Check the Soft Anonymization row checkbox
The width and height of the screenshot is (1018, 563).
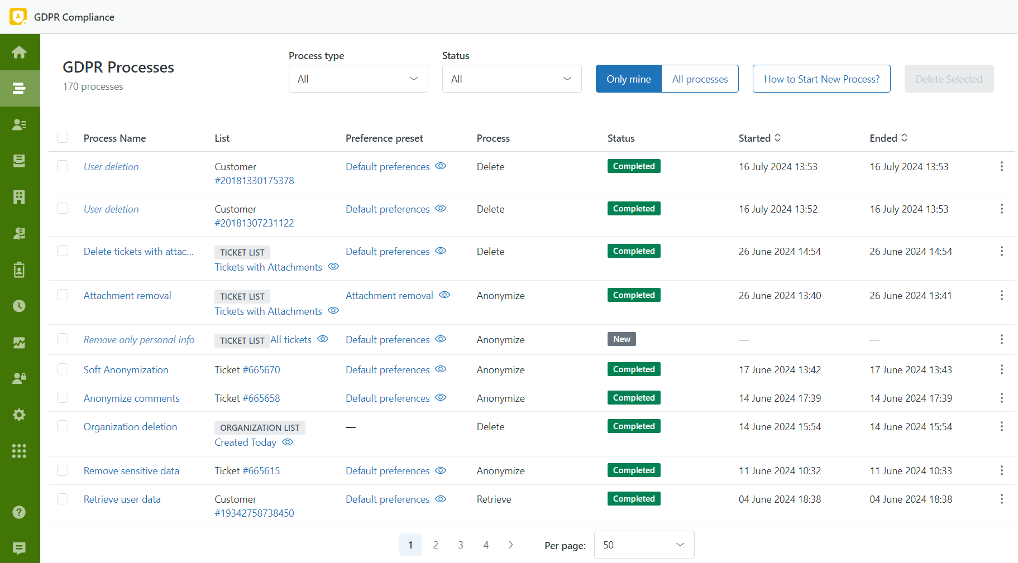point(63,369)
